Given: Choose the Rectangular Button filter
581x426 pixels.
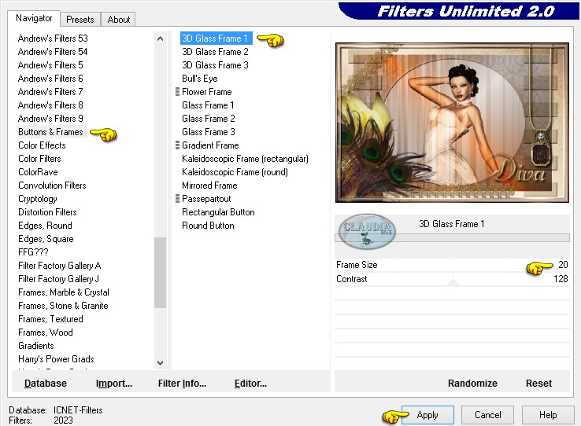Looking at the screenshot, I should [x=218, y=212].
